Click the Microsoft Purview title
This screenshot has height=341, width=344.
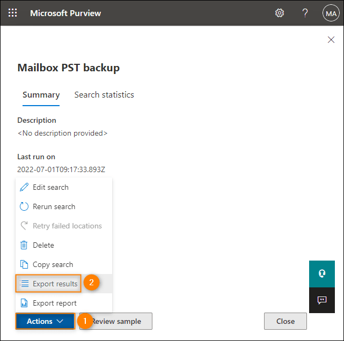tap(65, 13)
